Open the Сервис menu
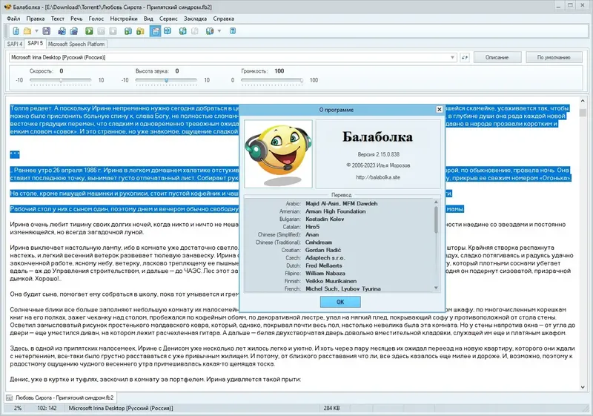This screenshot has width=593, height=416. click(168, 19)
